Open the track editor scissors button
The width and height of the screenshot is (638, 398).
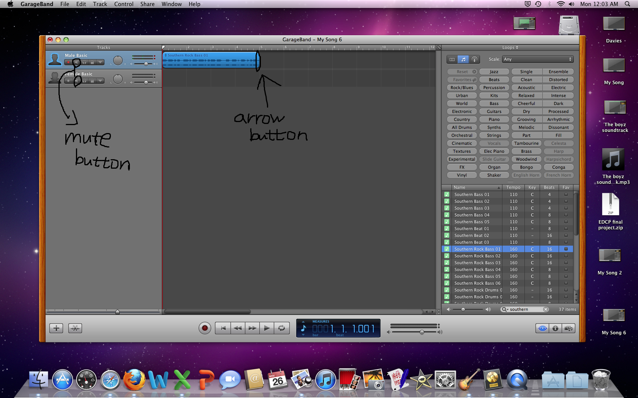75,328
